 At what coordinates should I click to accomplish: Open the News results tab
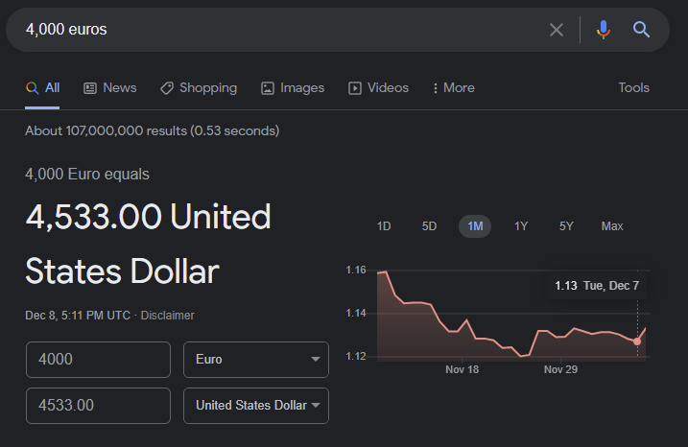coord(109,87)
